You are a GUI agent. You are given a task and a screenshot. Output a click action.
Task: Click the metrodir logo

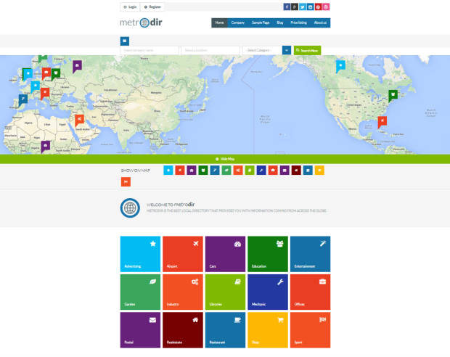tap(141, 22)
